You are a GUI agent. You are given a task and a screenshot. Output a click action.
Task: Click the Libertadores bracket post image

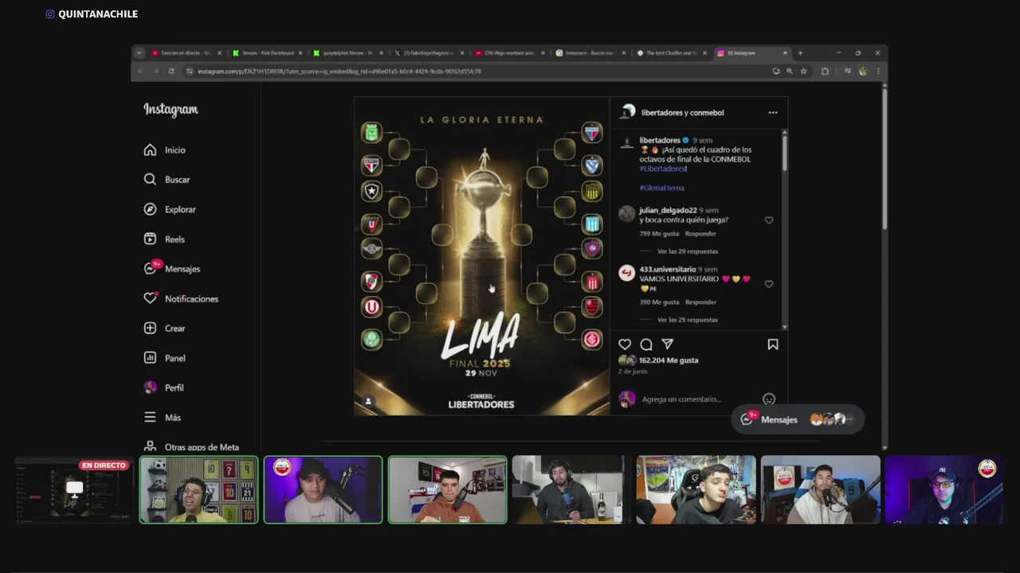tap(481, 256)
